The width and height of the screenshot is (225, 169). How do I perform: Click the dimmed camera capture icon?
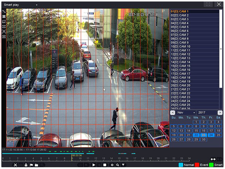[x=21, y=165]
